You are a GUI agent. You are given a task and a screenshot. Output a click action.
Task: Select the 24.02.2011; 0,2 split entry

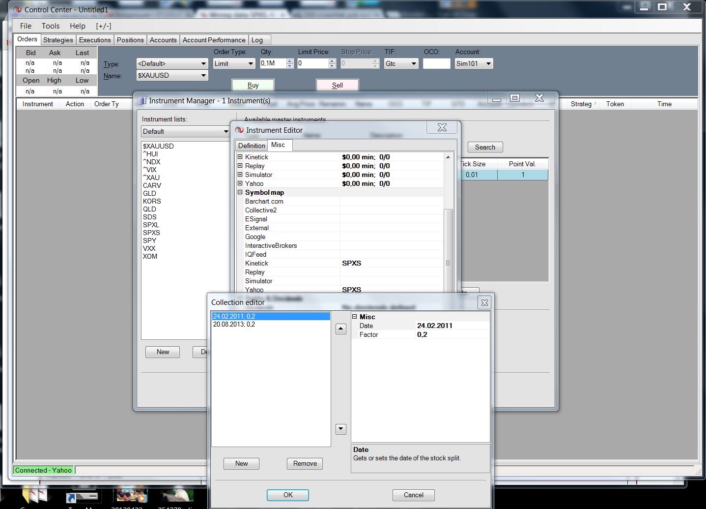click(271, 316)
